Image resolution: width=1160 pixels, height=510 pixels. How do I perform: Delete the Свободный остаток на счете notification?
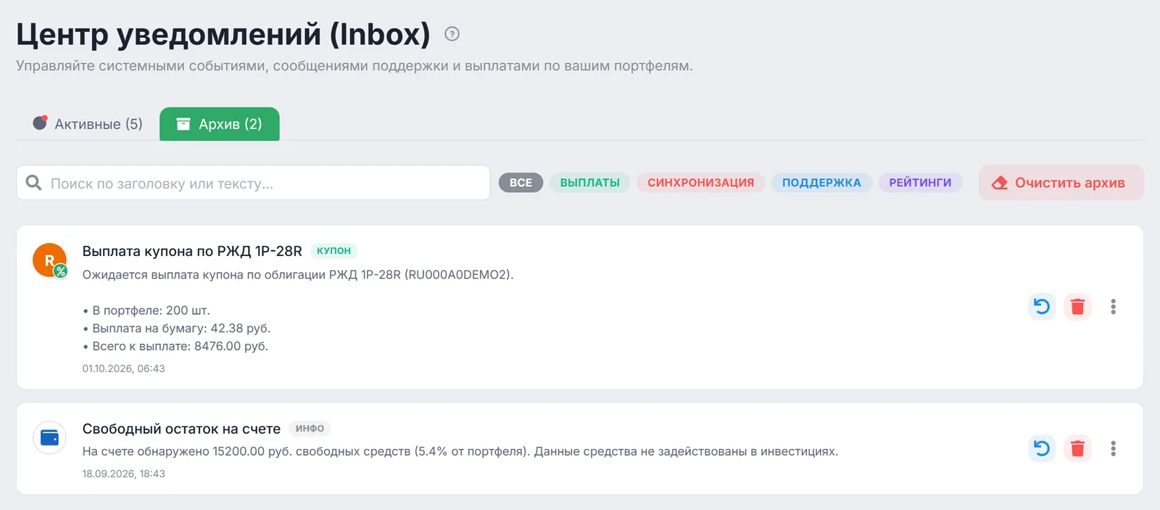tap(1077, 448)
